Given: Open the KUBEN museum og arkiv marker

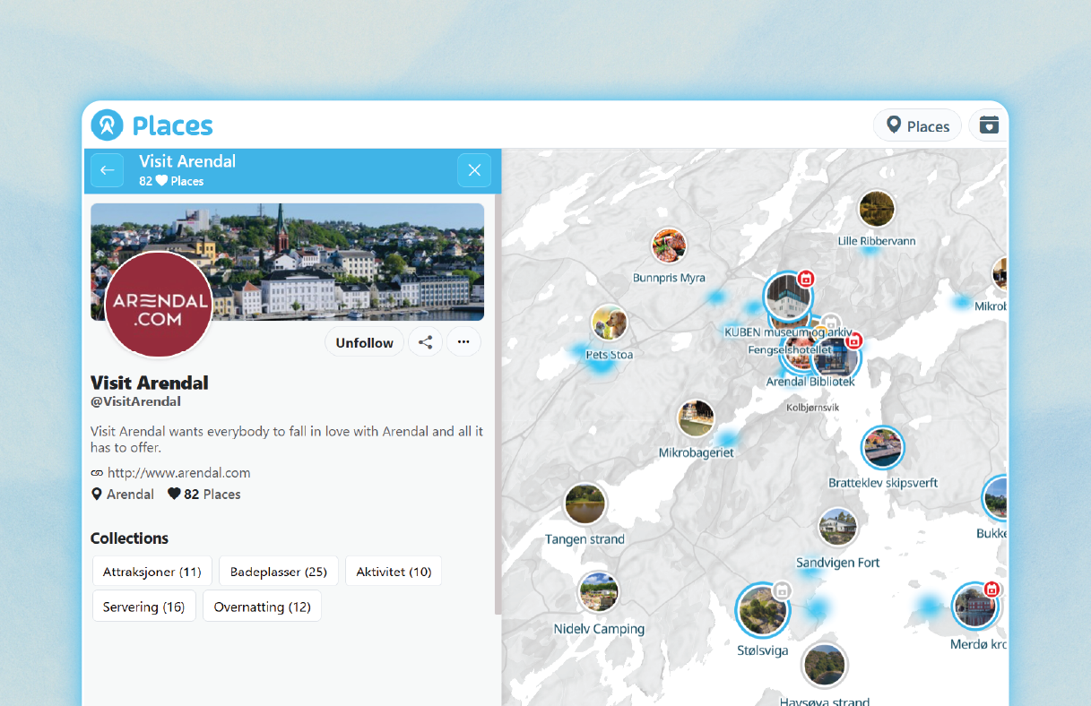Looking at the screenshot, I should (x=789, y=297).
